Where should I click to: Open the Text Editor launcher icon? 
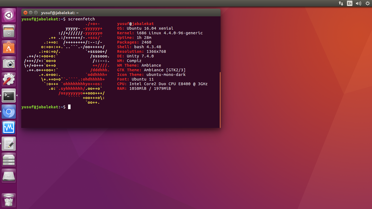click(x=9, y=144)
